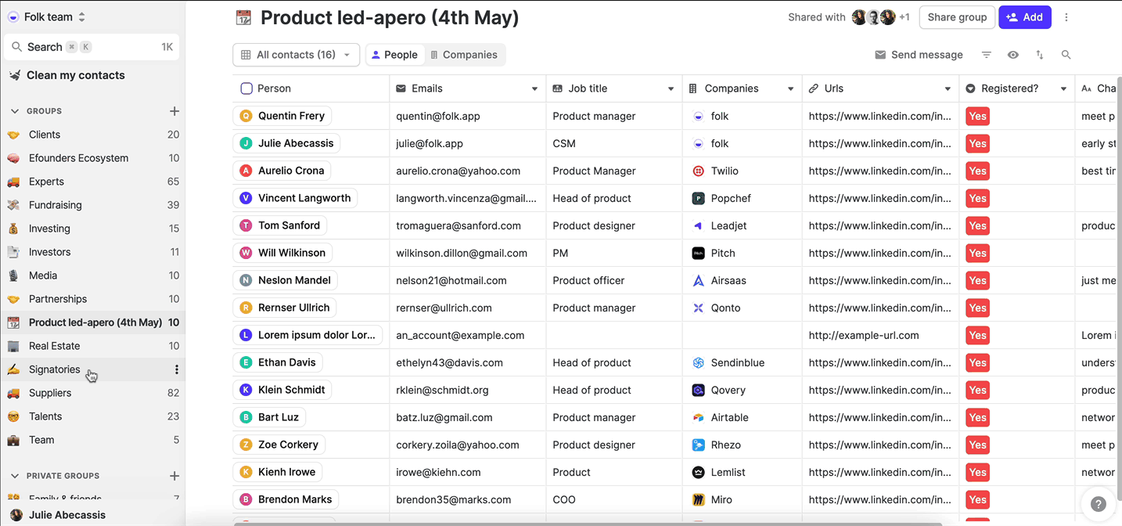Click the Search field in sidebar
The image size is (1122, 526).
[92, 47]
